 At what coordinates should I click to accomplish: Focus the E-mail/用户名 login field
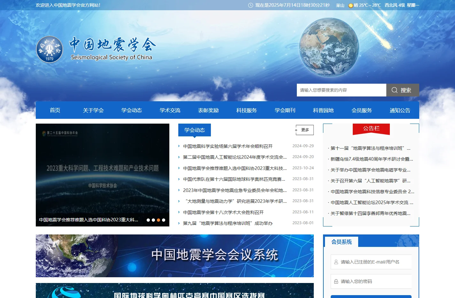tap(371, 262)
